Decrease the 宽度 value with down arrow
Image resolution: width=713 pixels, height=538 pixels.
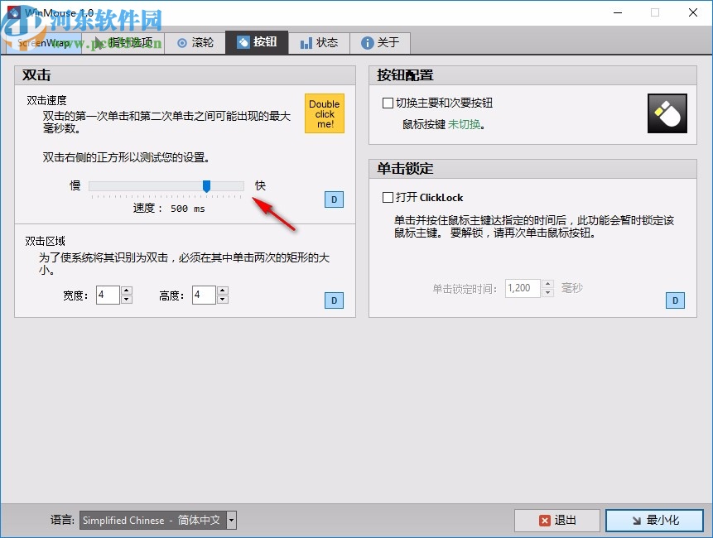pyautogui.click(x=127, y=300)
